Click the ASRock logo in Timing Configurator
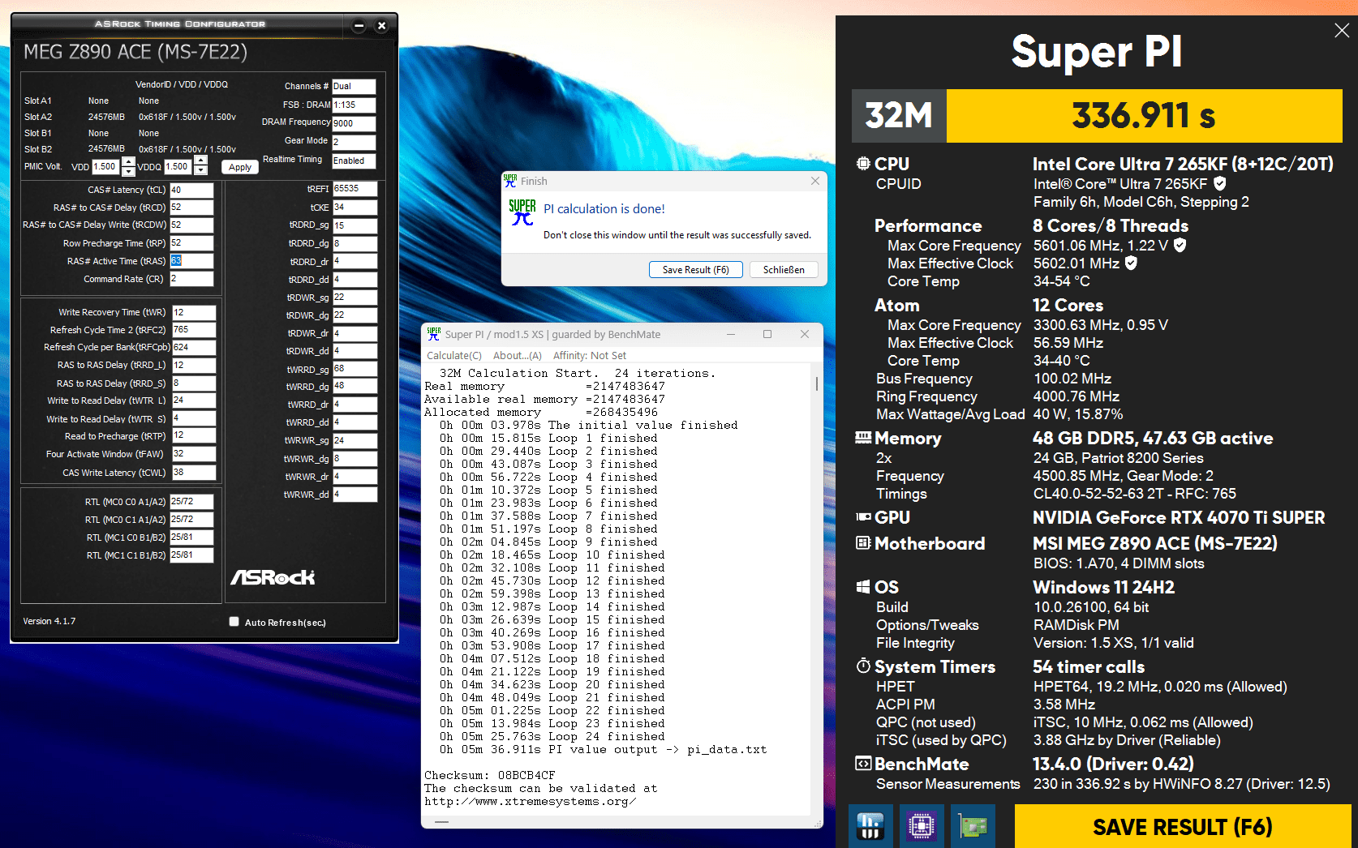The image size is (1358, 848). pyautogui.click(x=273, y=577)
